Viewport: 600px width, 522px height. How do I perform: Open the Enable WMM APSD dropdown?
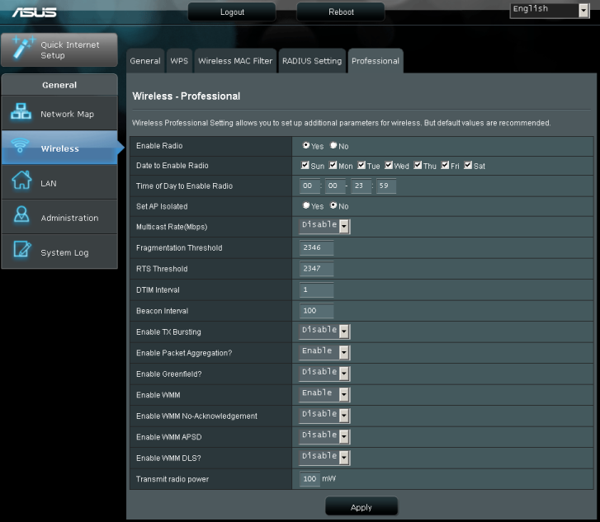(324, 437)
